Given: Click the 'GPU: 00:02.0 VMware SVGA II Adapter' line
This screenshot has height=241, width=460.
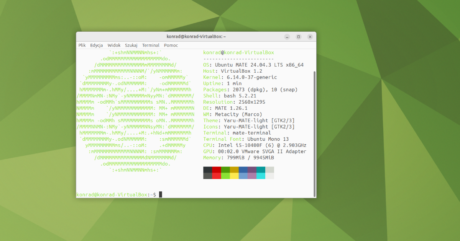Looking at the screenshot, I should tap(255, 151).
